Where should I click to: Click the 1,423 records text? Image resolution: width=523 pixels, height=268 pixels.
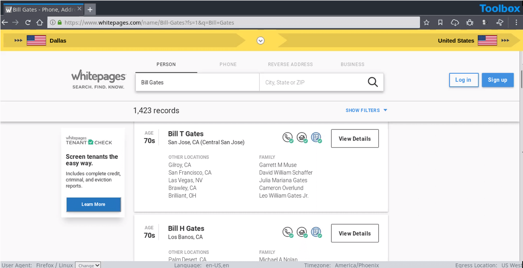tap(156, 110)
